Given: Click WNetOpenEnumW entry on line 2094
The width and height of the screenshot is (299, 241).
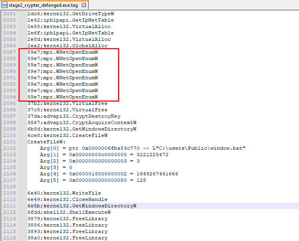Looking at the screenshot, I should point(63,97).
